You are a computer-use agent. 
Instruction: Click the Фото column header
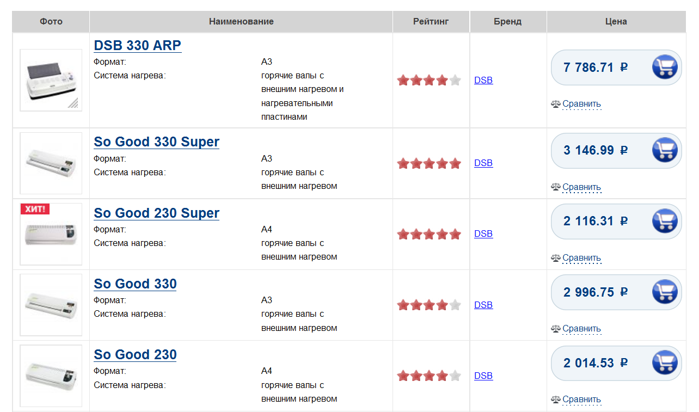coord(51,21)
